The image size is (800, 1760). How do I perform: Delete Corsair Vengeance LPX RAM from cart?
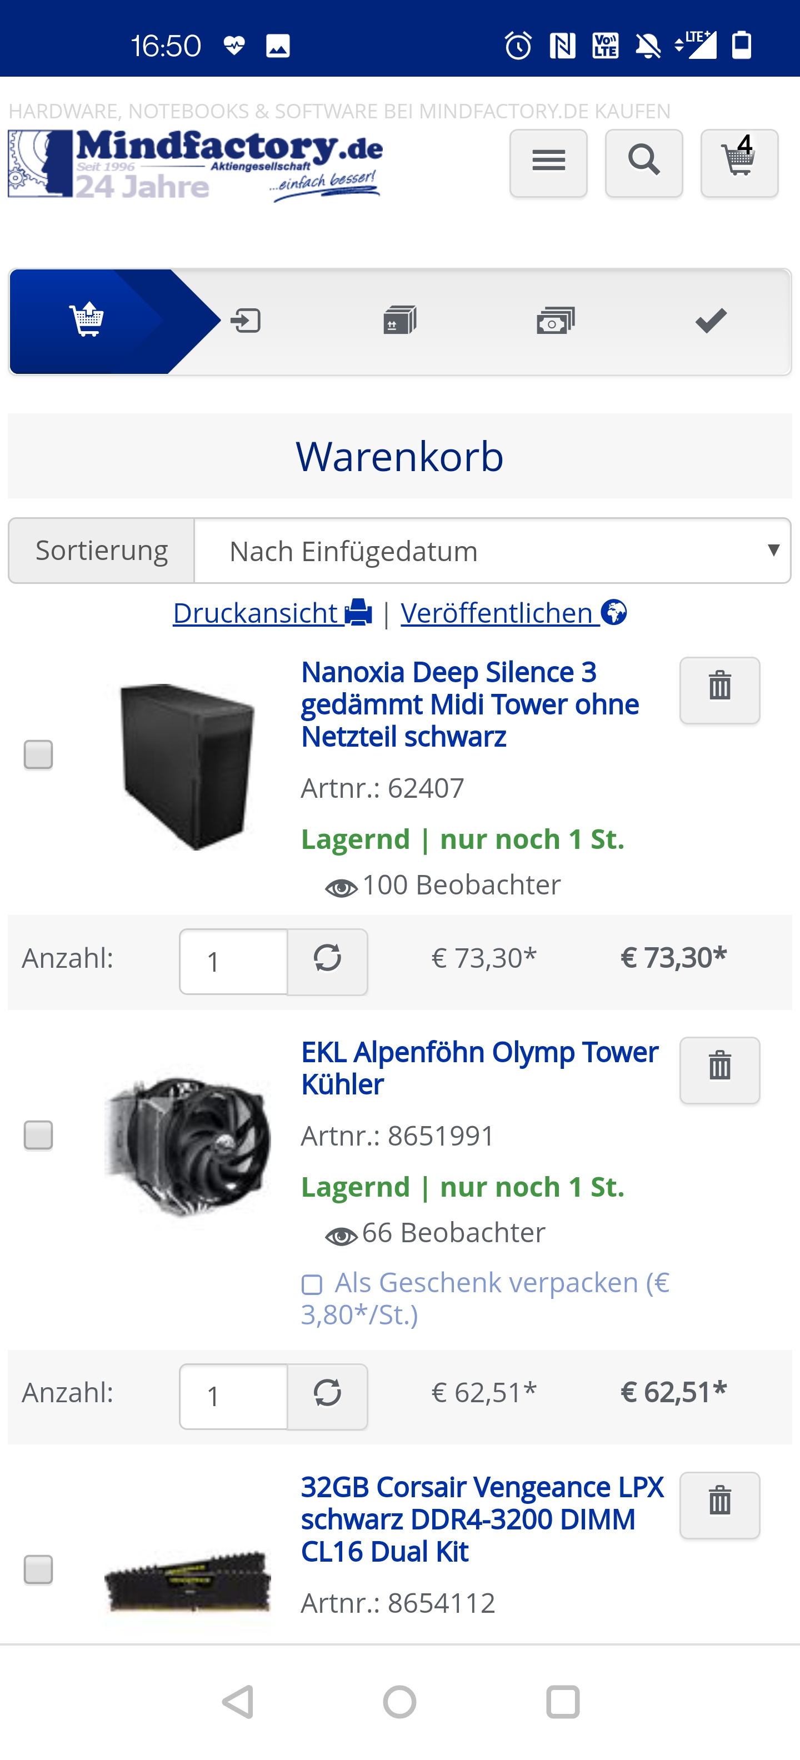tap(719, 1504)
